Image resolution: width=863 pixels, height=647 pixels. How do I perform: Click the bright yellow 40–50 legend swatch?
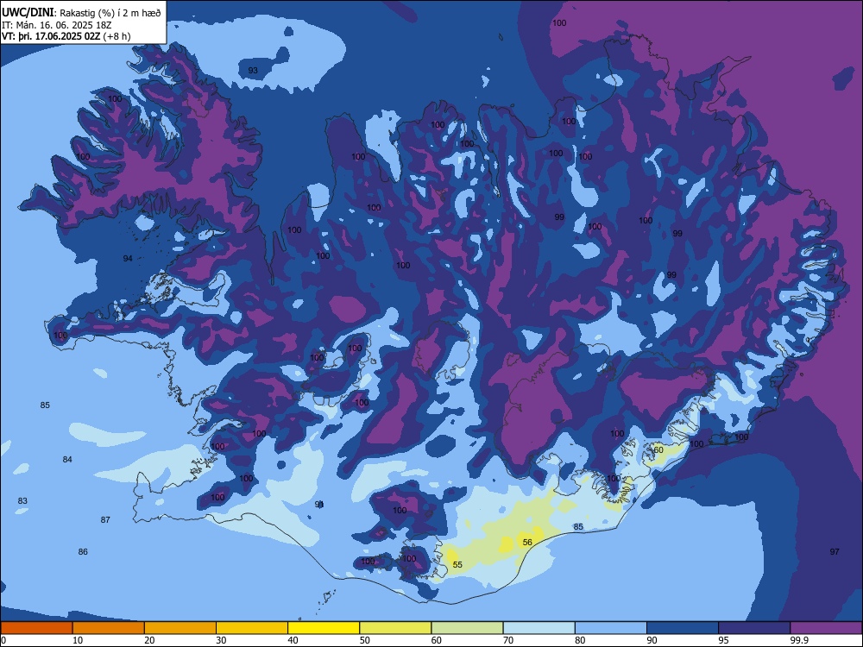tap(324, 628)
